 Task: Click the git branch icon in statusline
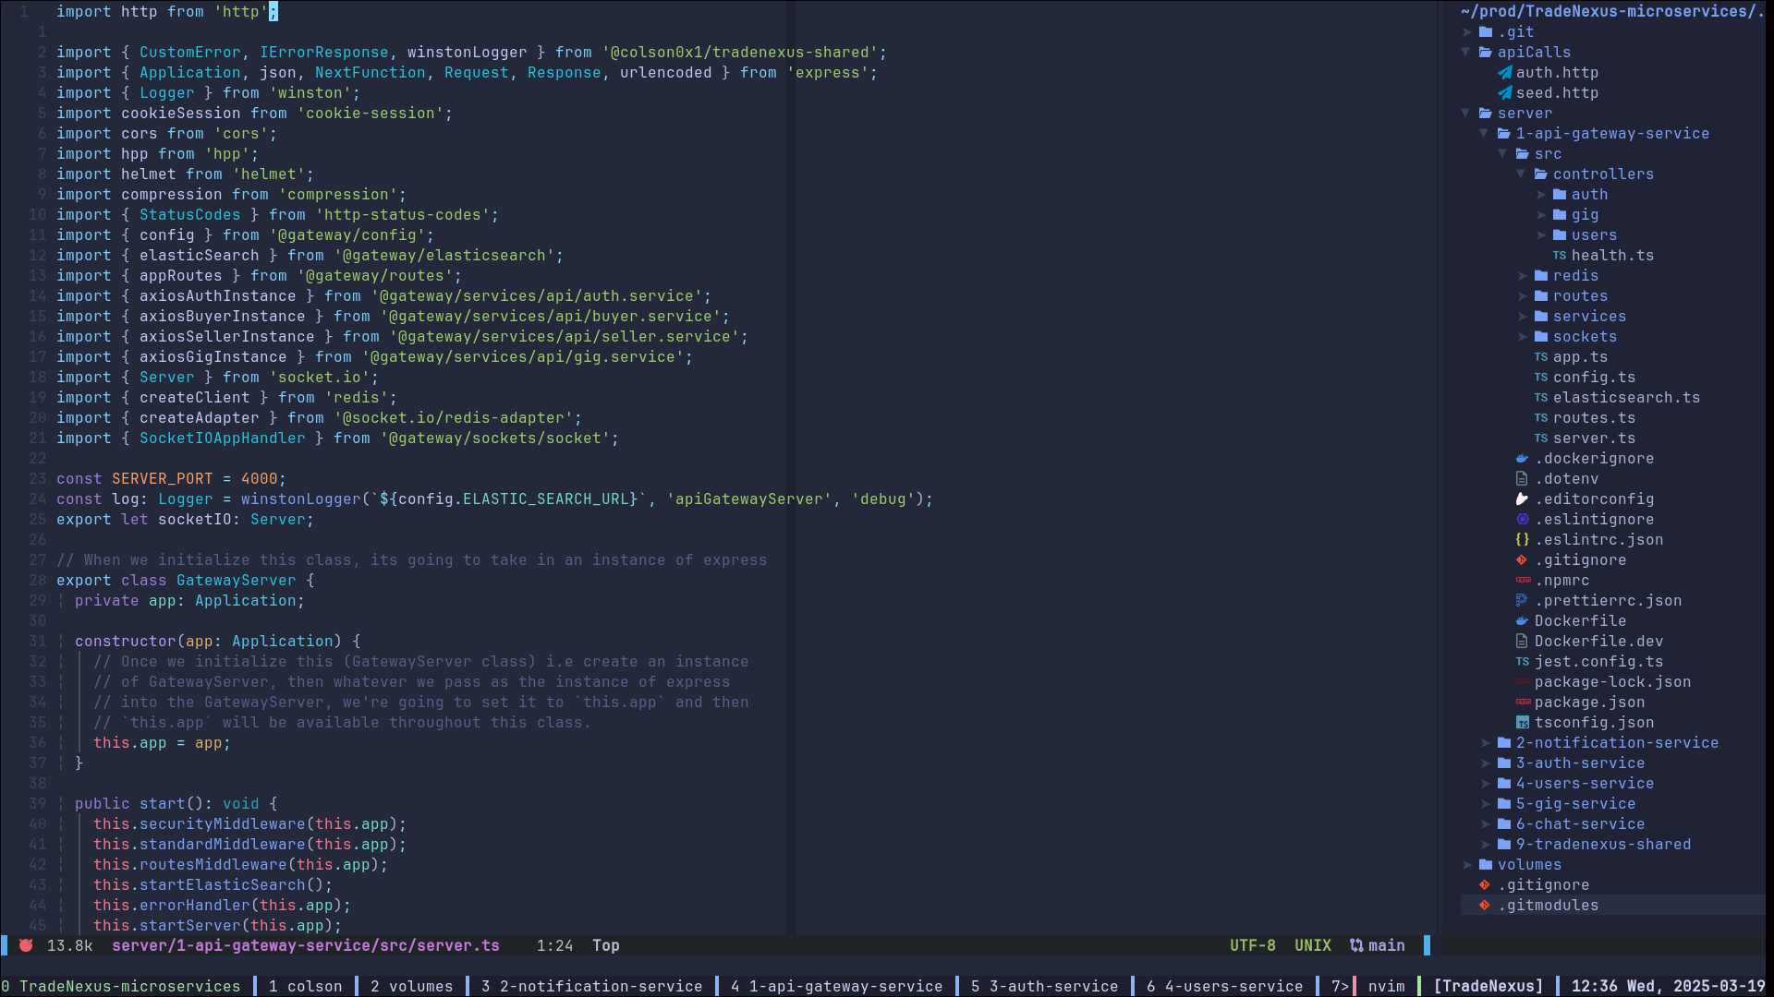point(1356,945)
